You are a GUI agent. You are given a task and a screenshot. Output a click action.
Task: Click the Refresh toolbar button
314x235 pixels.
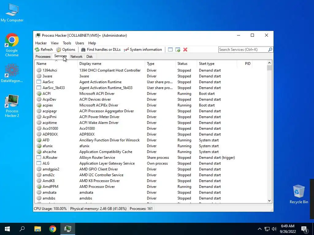coord(44,50)
